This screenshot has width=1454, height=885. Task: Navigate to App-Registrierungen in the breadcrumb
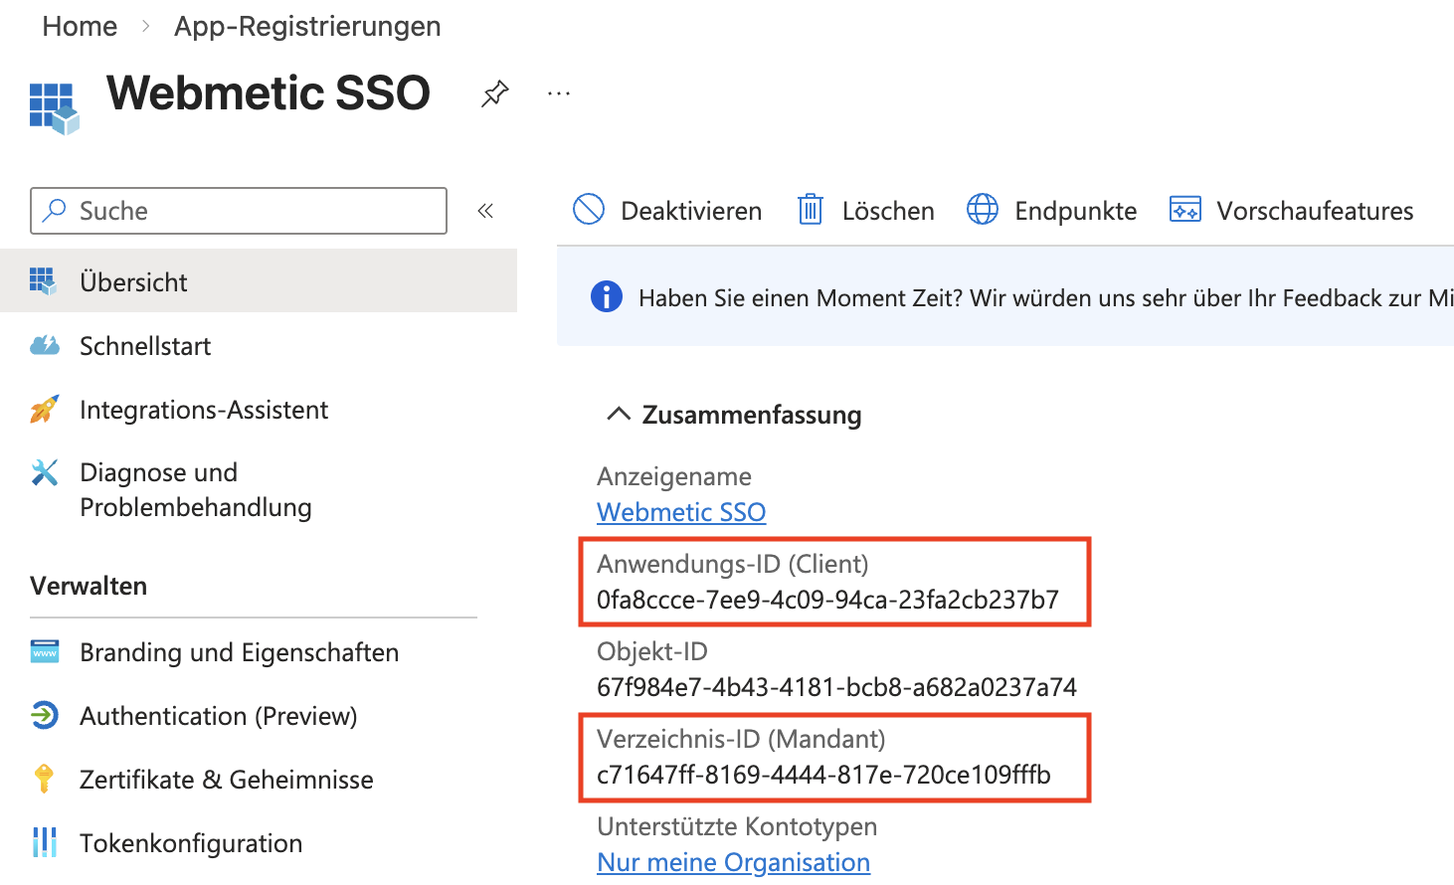tap(306, 26)
